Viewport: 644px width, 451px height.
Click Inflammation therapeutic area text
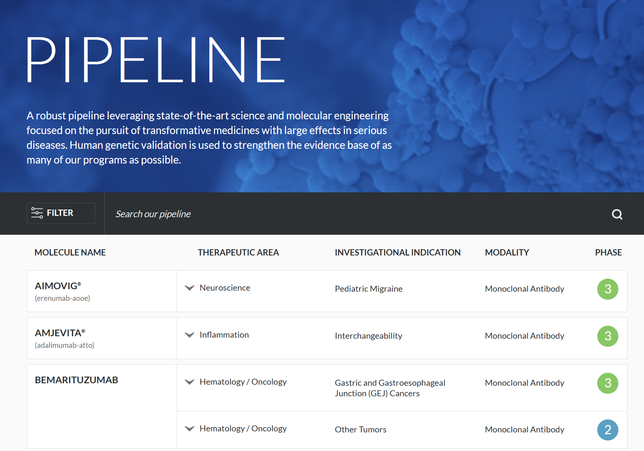coord(224,335)
